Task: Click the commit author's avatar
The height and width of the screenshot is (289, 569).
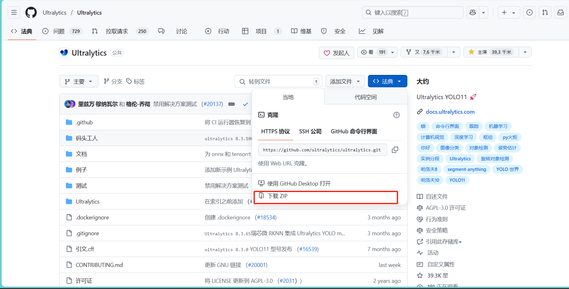Action: (x=70, y=104)
